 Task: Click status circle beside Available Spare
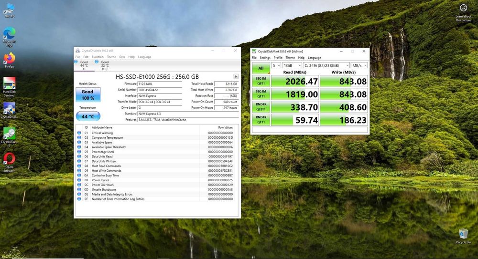79,143
